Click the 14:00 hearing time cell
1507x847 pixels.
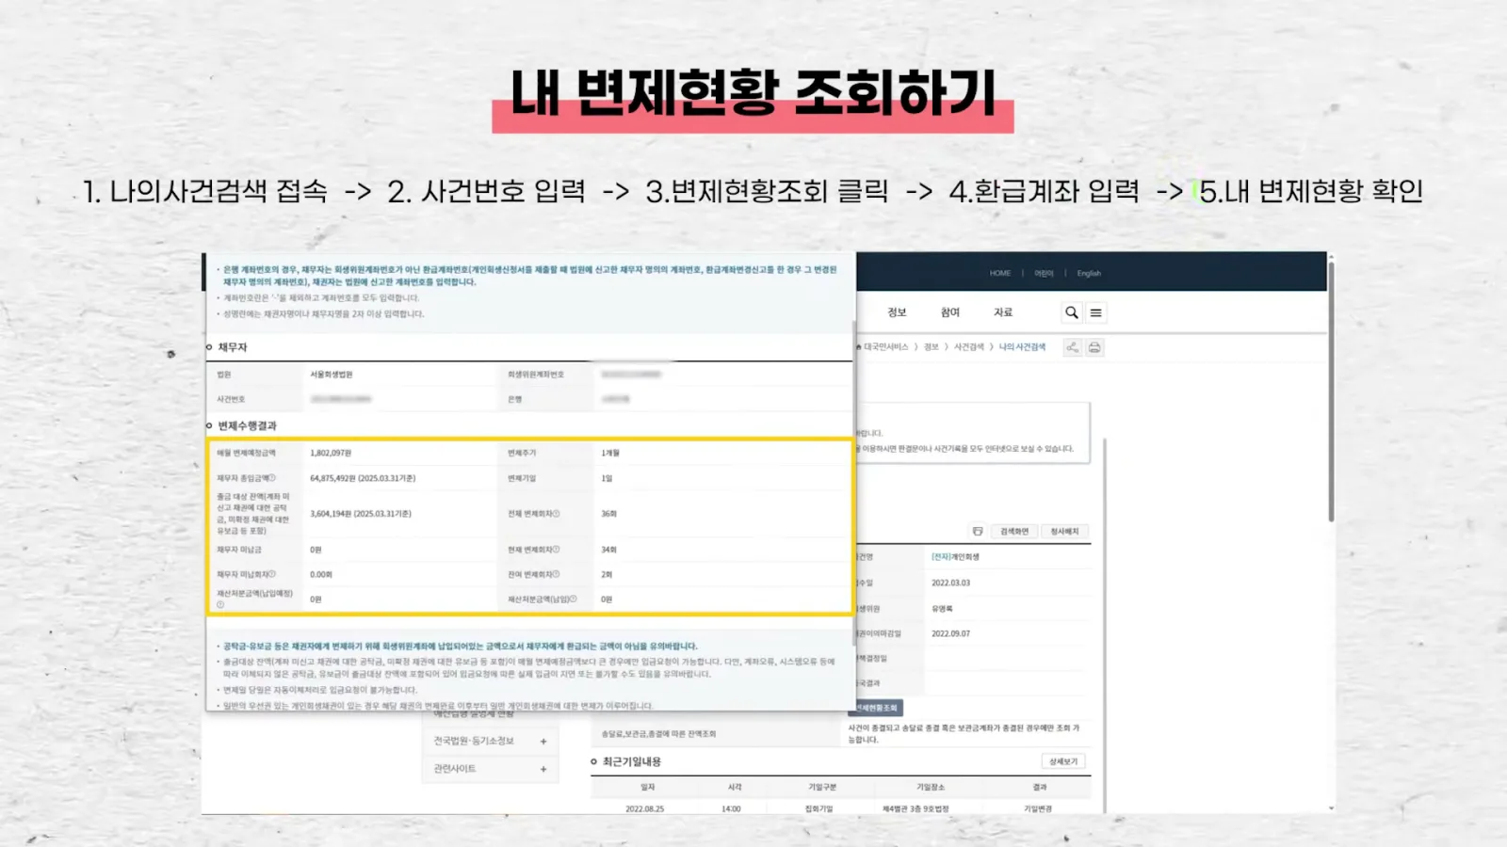tap(731, 808)
